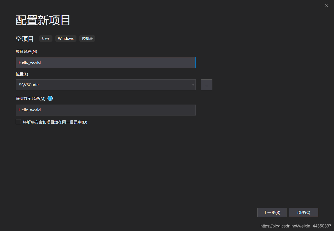Click the C++ tag label
Image resolution: width=334 pixels, height=231 pixels.
46,38
